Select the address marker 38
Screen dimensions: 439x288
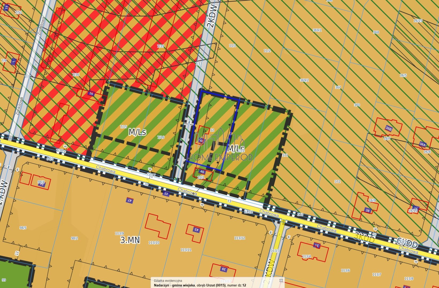coord(368,210)
